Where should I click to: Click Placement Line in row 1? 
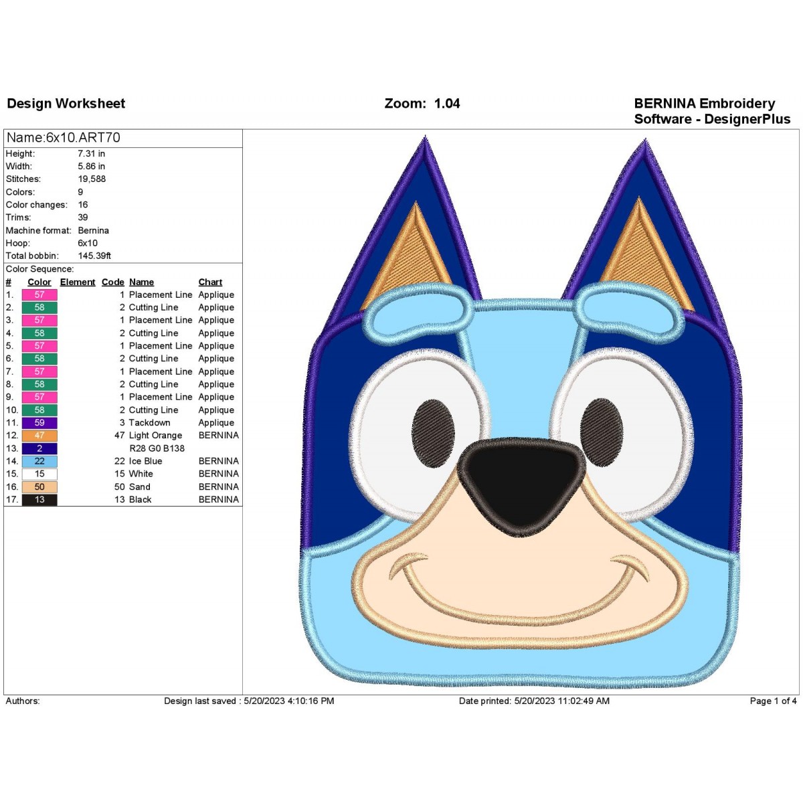[161, 295]
